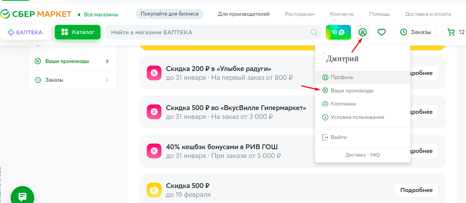The height and width of the screenshot is (203, 466).
Task: Click the promo title Скидка 500 ₽ во «ВкусВилле Гипермаркет»
Action: (236, 108)
